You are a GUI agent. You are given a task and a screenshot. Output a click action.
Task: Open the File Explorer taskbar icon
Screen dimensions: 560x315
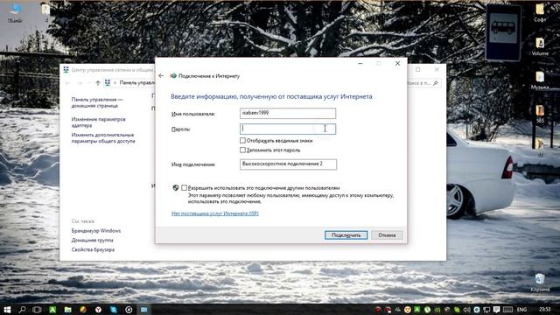[x=68, y=309]
